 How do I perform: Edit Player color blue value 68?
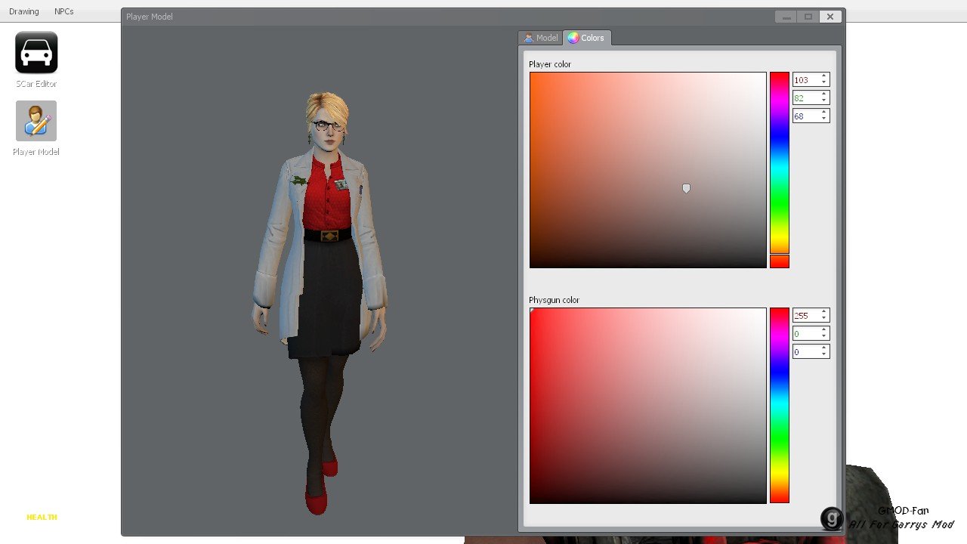pos(805,116)
